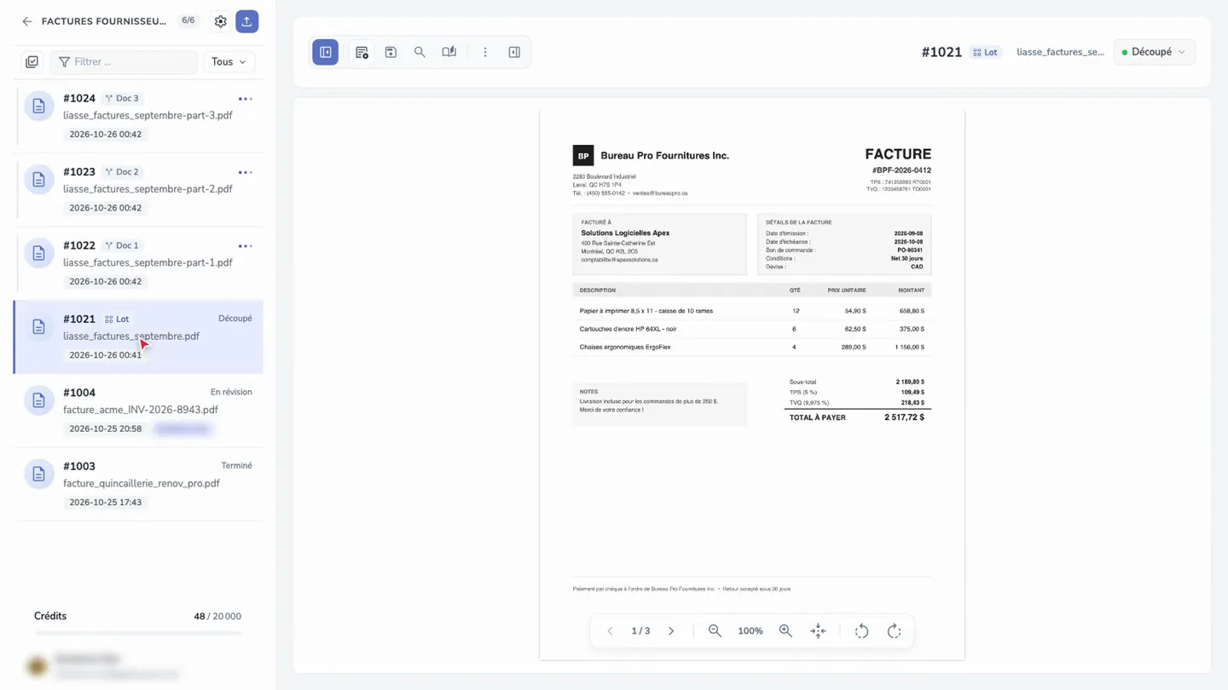Image resolution: width=1228 pixels, height=690 pixels.
Task: Open options menu for document #1022
Action: pos(246,246)
